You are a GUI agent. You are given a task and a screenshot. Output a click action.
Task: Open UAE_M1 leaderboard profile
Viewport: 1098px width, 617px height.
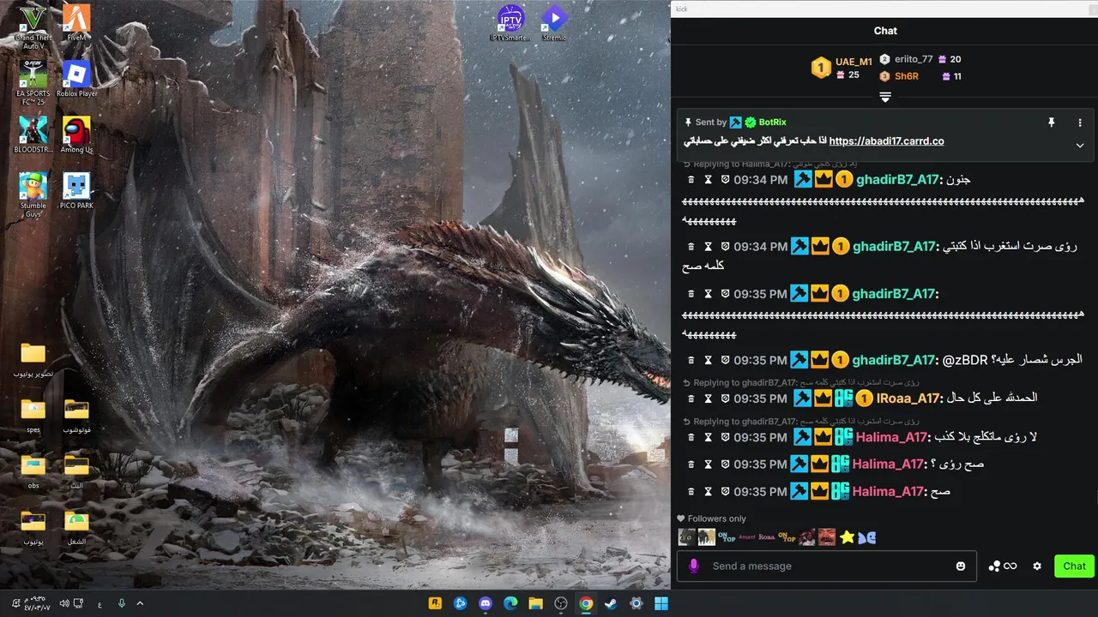click(x=854, y=62)
